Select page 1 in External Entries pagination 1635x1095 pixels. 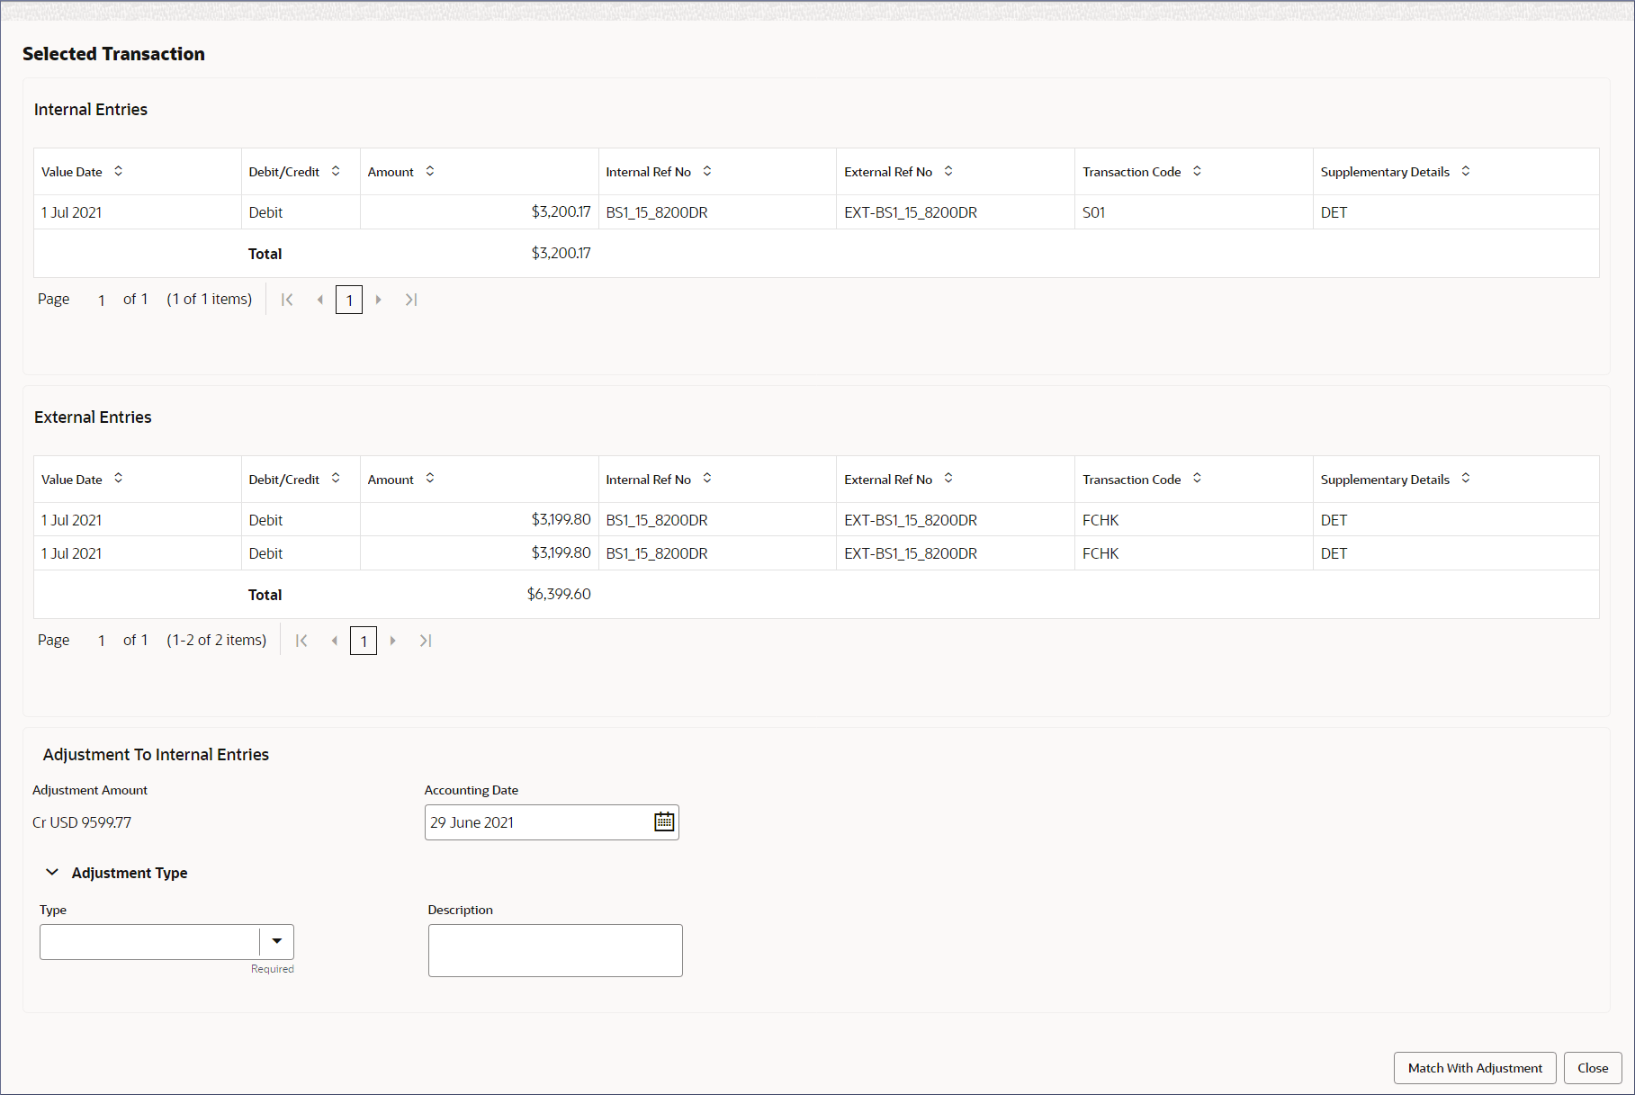pyautogui.click(x=364, y=641)
